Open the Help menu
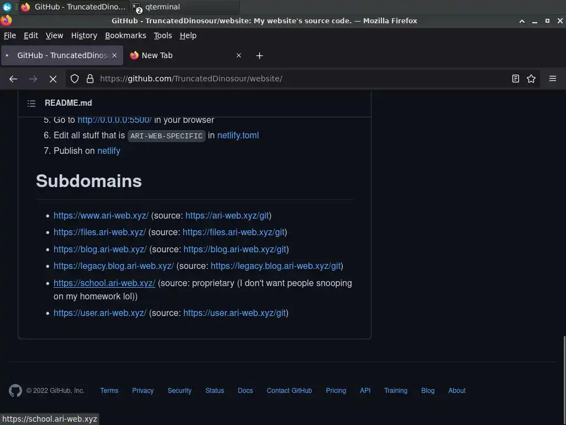566x425 pixels. tap(188, 35)
